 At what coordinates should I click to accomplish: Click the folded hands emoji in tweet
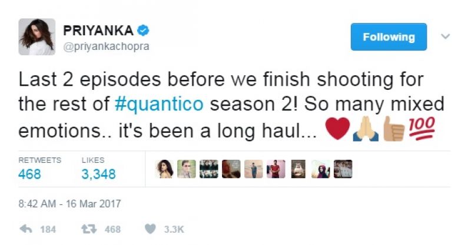coord(366,129)
